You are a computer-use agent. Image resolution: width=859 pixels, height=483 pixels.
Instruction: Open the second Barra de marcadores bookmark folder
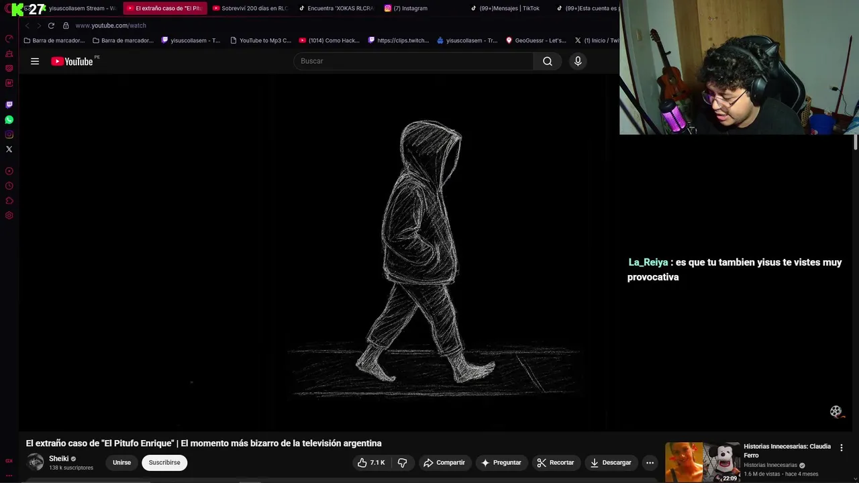[x=123, y=40]
